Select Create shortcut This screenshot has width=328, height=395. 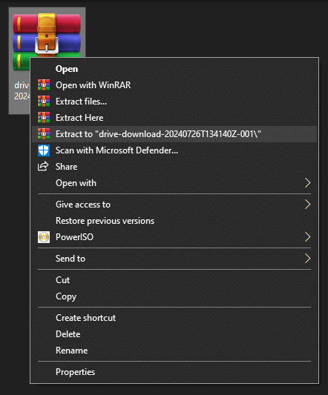click(174, 318)
